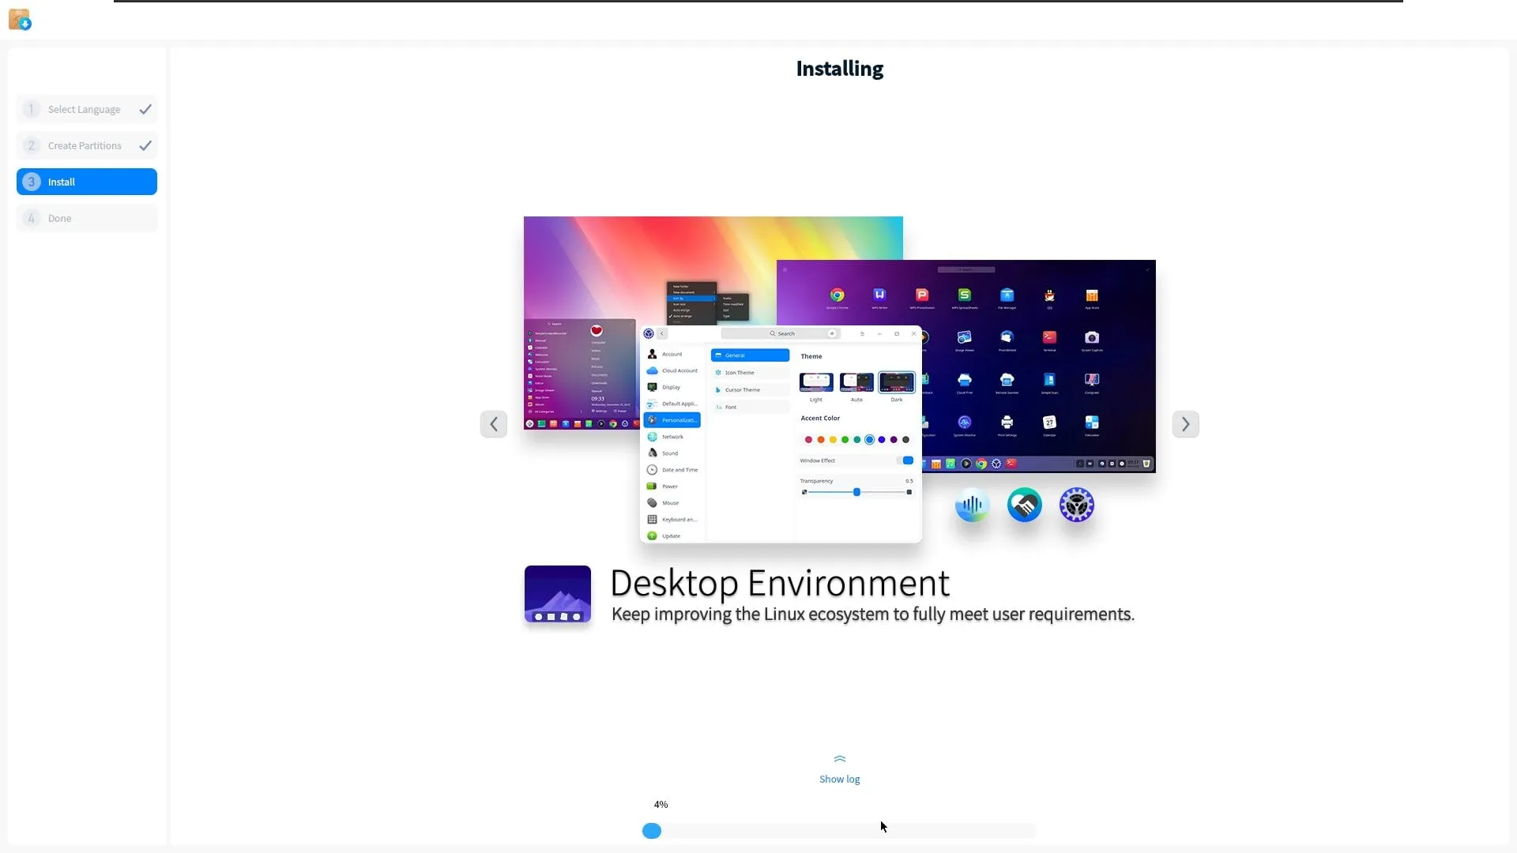Viewport: 1517px width, 853px height.
Task: Click the Window Effect toggle in preview
Action: [907, 460]
